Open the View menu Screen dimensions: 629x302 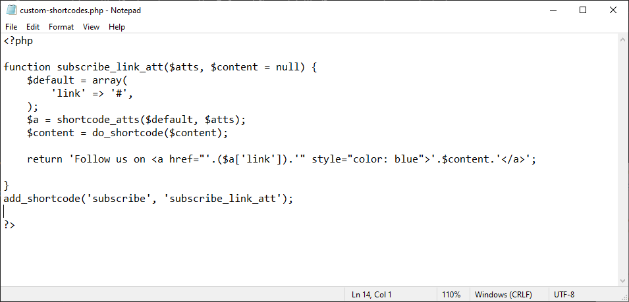pyautogui.click(x=91, y=27)
